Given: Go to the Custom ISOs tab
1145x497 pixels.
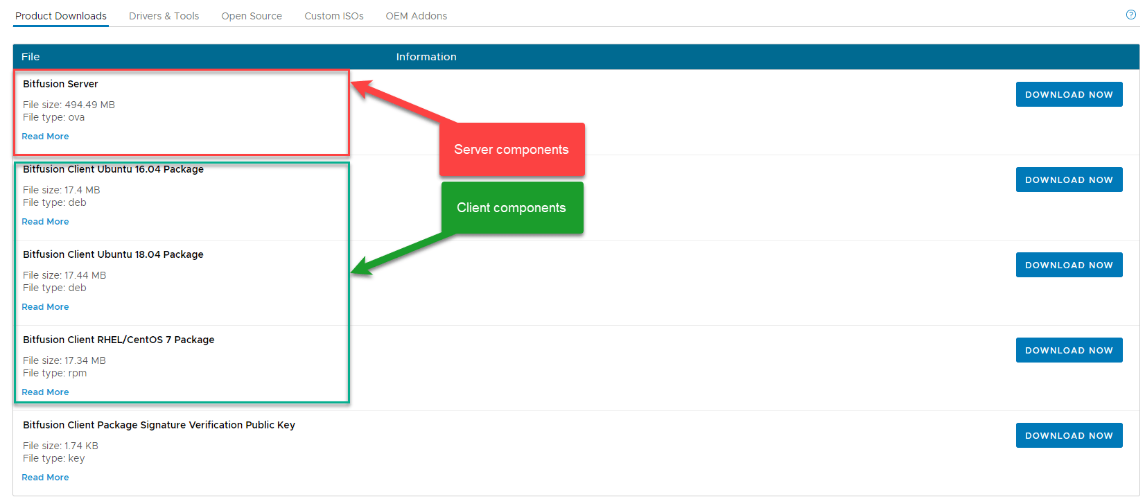Looking at the screenshot, I should 334,16.
